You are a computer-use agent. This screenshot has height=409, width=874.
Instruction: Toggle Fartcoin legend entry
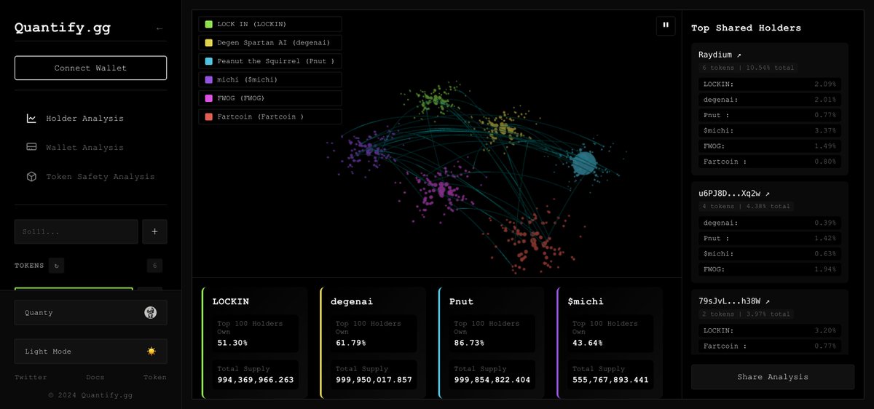270,116
